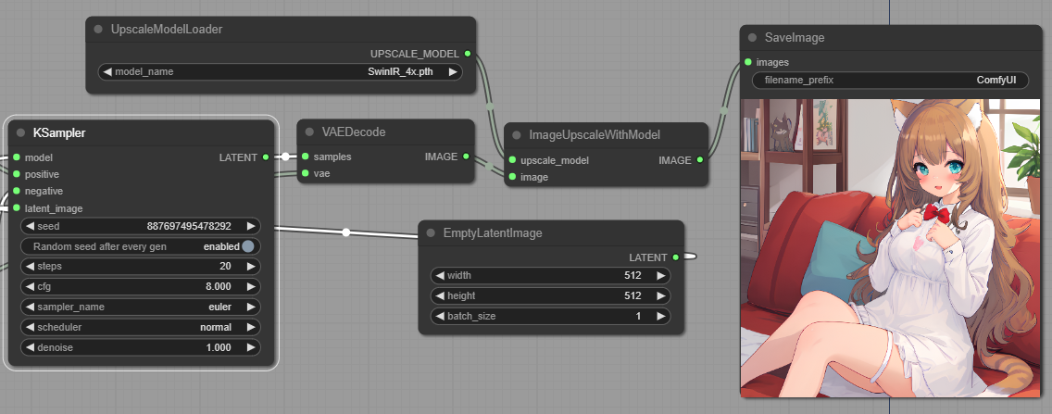Click the VAEDecode vae input socket
Screen dimensions: 1052x414
(x=305, y=173)
